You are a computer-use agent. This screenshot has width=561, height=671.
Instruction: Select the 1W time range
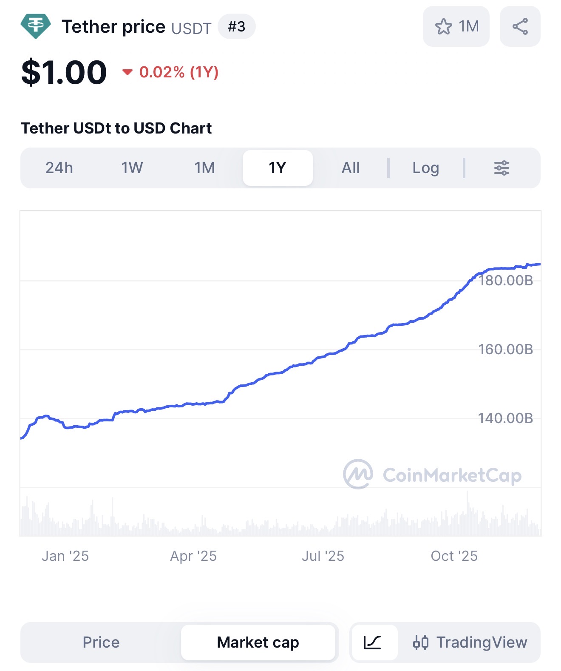tap(132, 168)
